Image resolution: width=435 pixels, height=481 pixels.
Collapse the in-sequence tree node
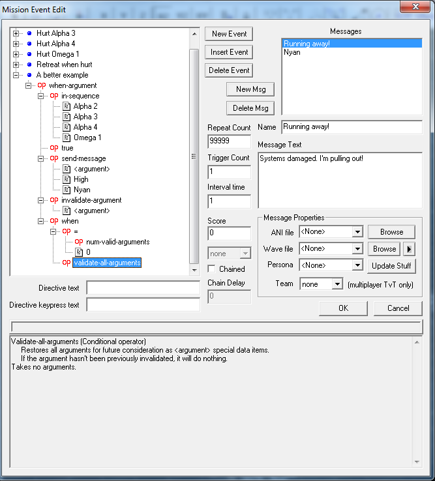42,96
